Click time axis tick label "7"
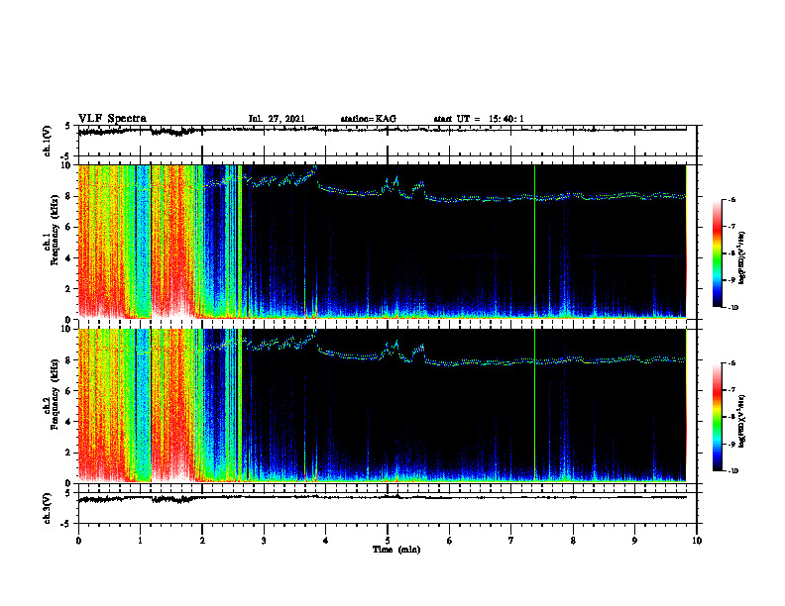This screenshot has width=785, height=606. (511, 541)
